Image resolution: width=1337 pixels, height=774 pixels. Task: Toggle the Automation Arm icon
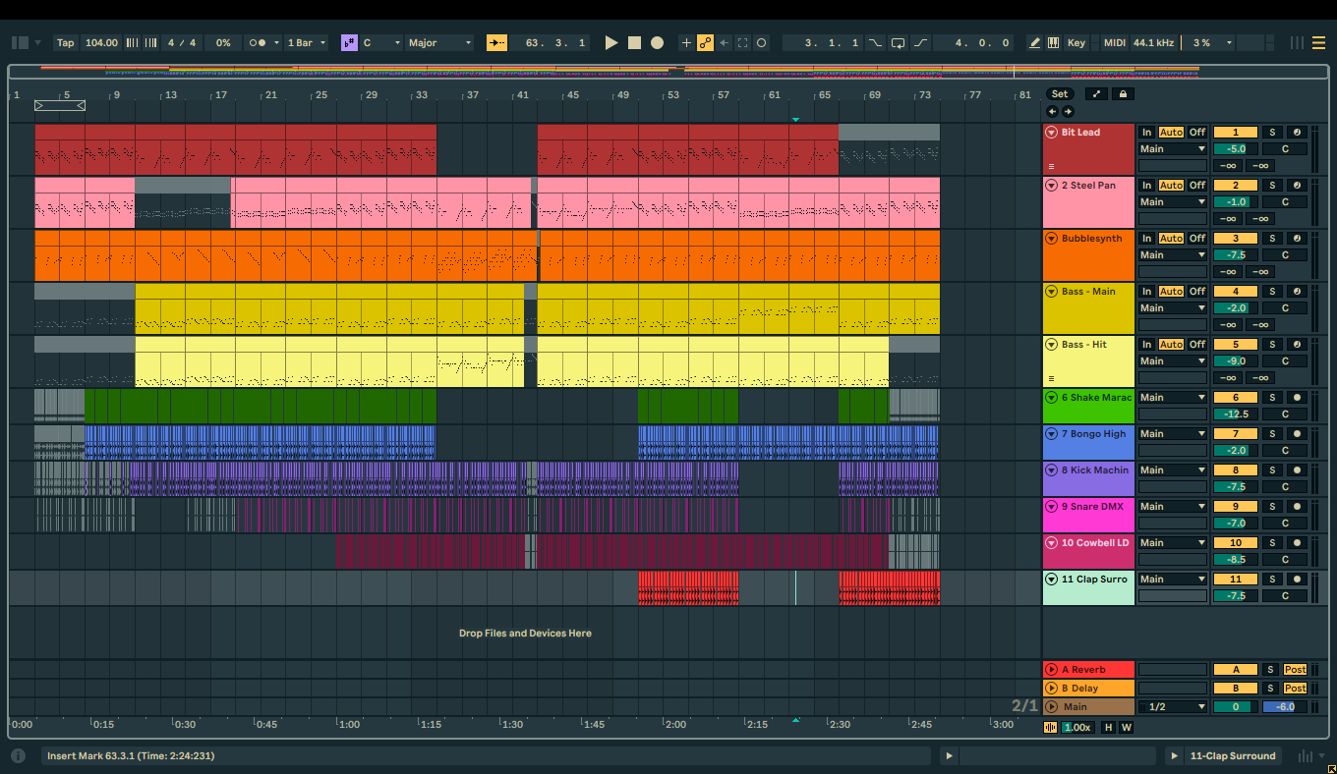tap(705, 43)
